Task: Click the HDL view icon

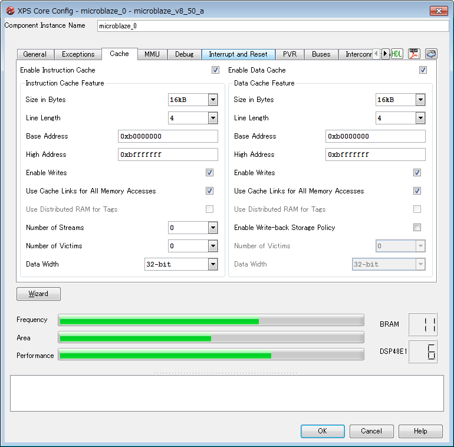Action: point(397,54)
